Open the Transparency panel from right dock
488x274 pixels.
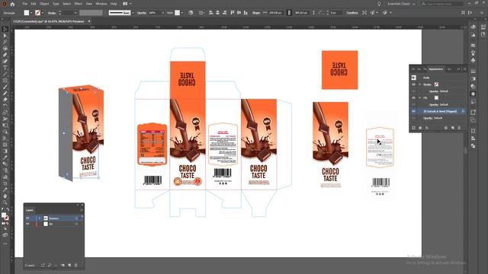(x=473, y=86)
